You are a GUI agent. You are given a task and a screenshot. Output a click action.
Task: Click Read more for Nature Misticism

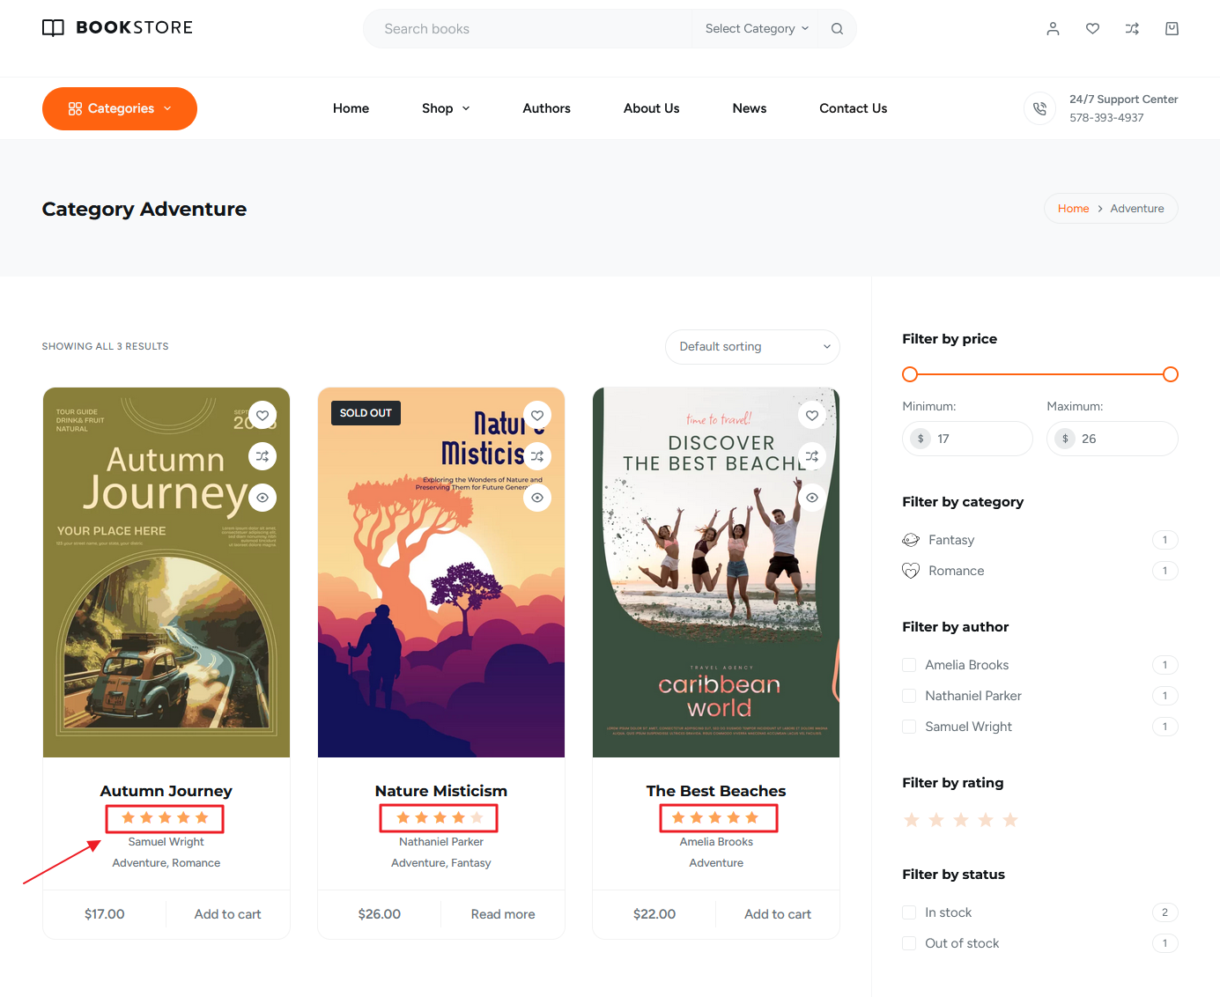pos(502,914)
